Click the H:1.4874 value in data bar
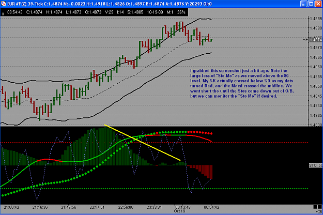 click(x=54, y=12)
